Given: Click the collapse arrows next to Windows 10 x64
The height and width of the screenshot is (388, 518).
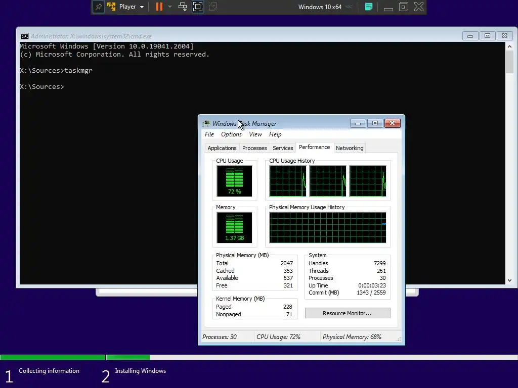Looking at the screenshot, I should [349, 7].
